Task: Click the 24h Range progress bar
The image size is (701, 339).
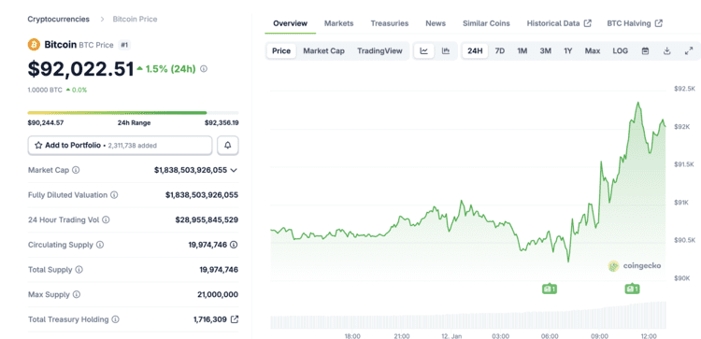Action: click(134, 113)
